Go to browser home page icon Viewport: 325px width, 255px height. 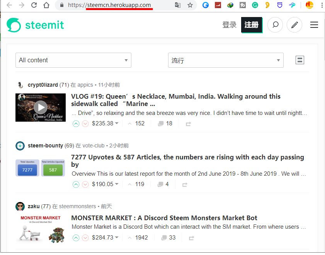point(46,5)
